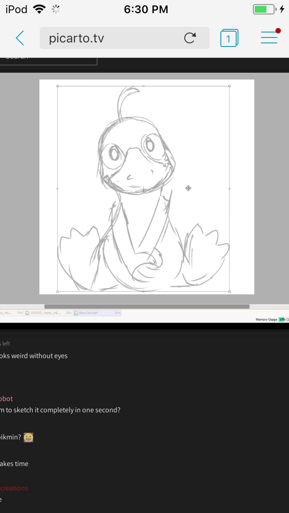Click the top-right transform handle on canvas

(229, 86)
